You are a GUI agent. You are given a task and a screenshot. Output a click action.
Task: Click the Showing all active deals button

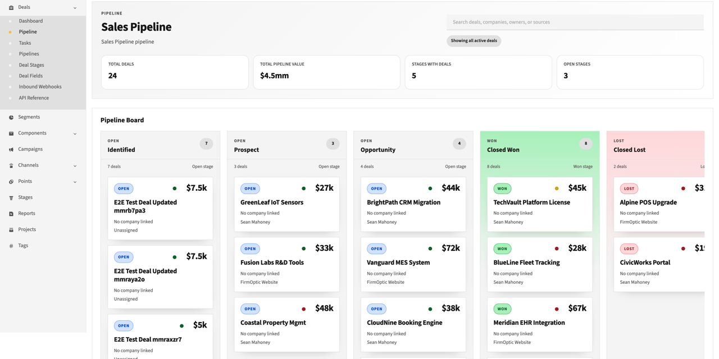[474, 41]
